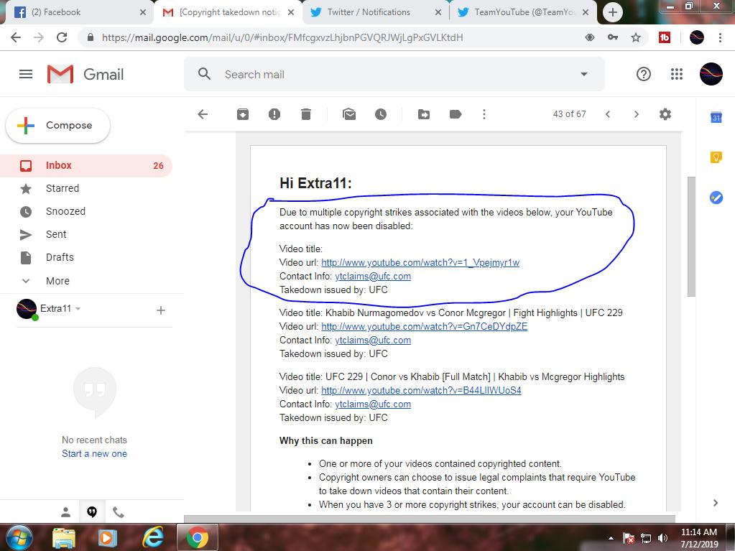
Task: Open Windows Explorer from taskbar
Action: pos(64,538)
